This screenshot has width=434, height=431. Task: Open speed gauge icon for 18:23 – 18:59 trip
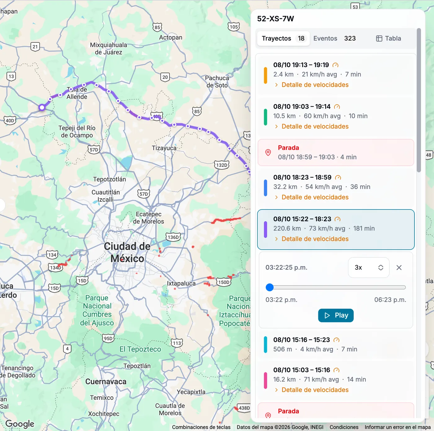(338, 178)
